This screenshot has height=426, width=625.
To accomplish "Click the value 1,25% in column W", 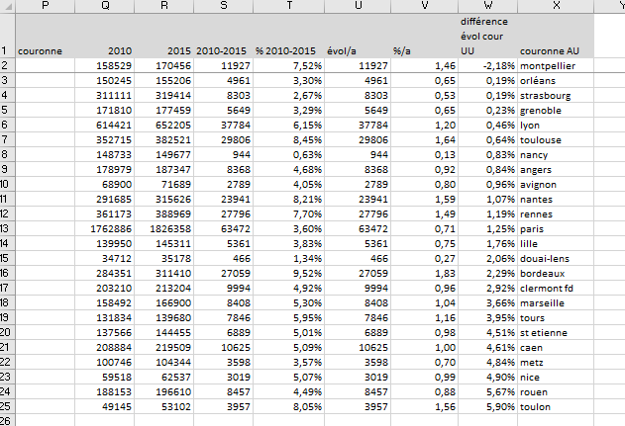I will tap(488, 228).
